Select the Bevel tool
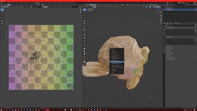This screenshot has width=197, height=111. pos(84,40)
